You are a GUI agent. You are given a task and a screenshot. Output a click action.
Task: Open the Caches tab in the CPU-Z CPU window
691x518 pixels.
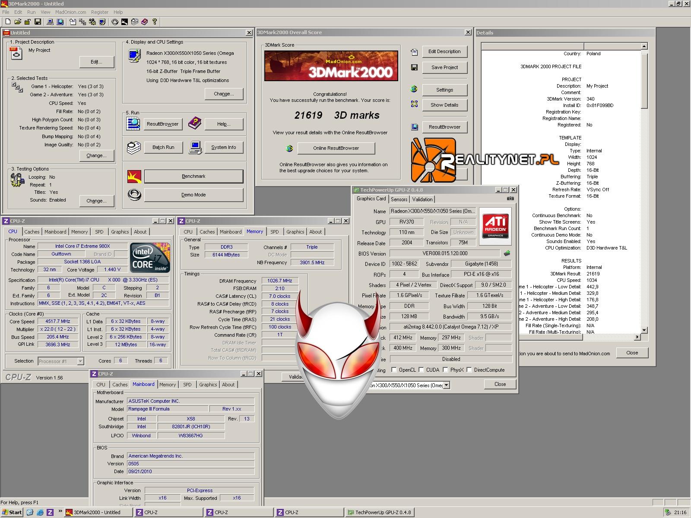(32, 232)
